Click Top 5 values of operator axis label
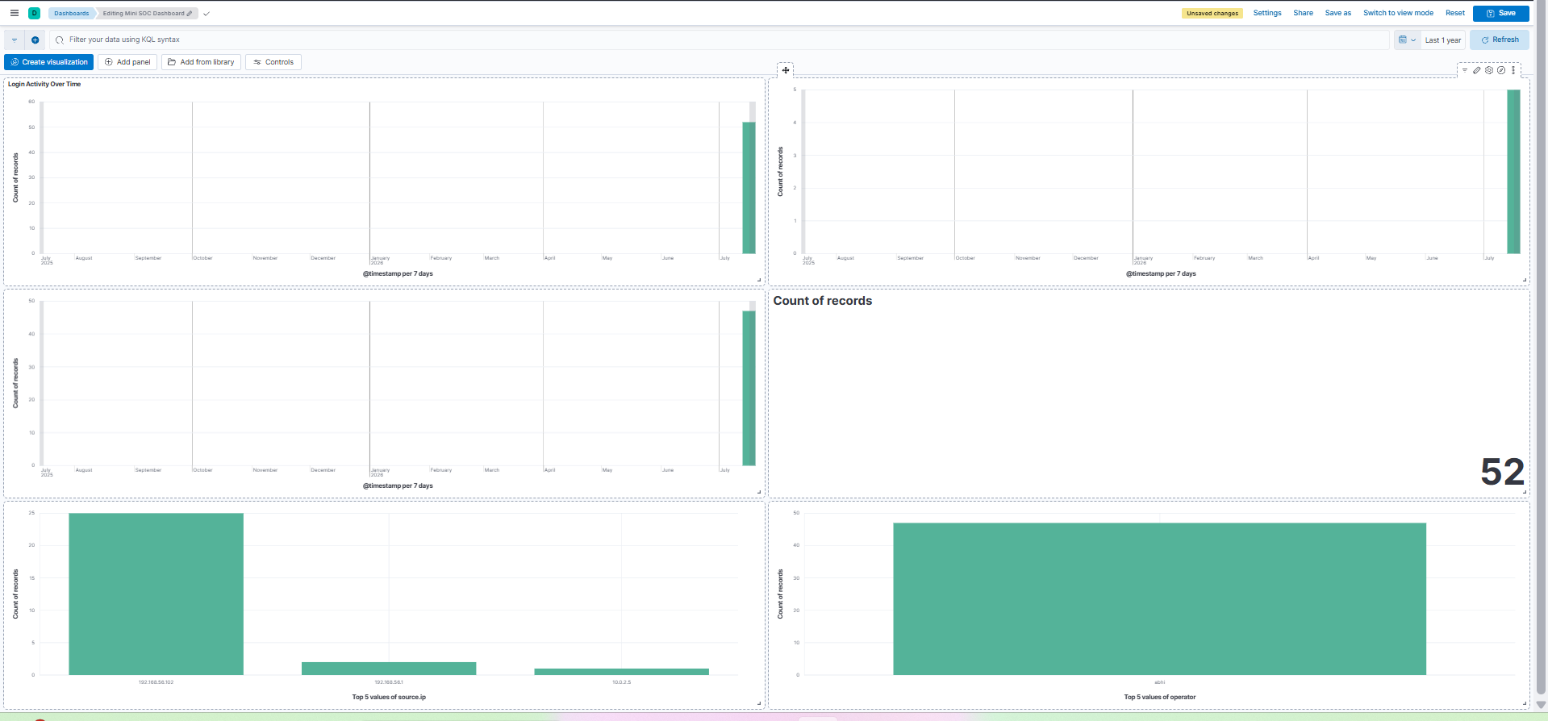Screen dimensions: 1548x721 (1160, 697)
